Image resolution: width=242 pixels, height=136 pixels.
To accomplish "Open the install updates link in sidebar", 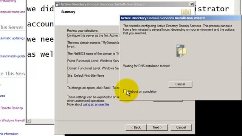I will 12,56.
